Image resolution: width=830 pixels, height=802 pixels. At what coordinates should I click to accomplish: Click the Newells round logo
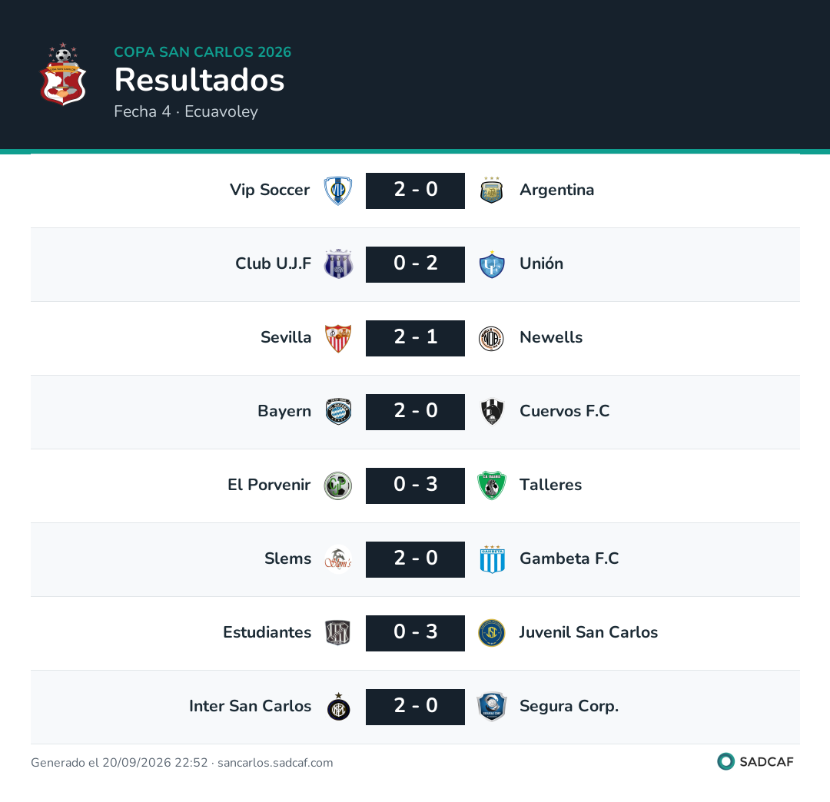(492, 338)
